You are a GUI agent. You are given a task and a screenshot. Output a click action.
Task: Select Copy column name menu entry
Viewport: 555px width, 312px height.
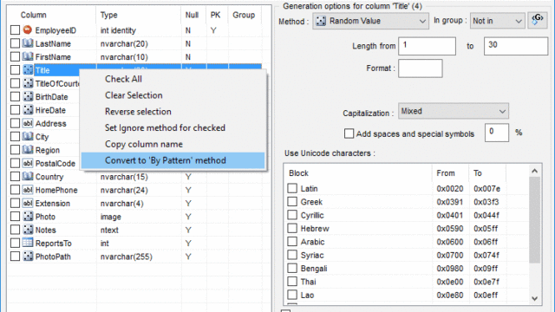coord(173,144)
